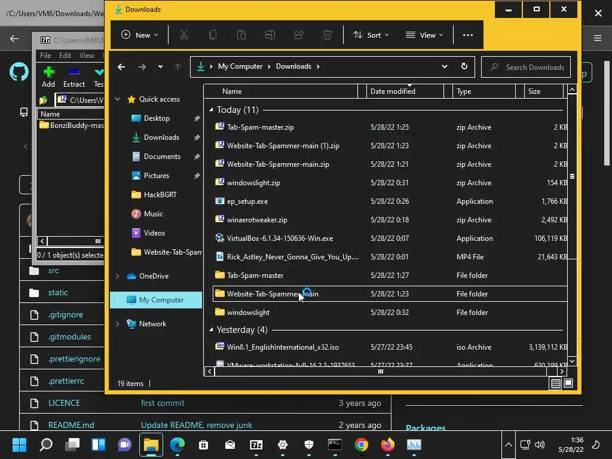
Task: Open the README.md file link in GitHub
Action: click(x=71, y=425)
